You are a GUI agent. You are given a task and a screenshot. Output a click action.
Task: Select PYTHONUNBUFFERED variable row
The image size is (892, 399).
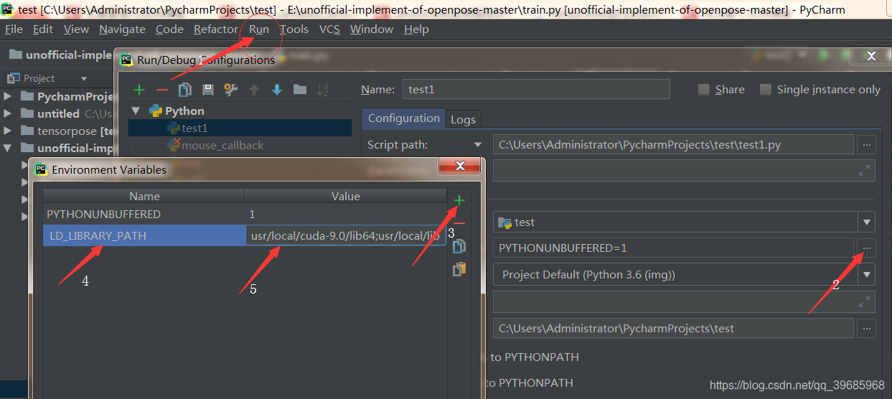click(245, 214)
